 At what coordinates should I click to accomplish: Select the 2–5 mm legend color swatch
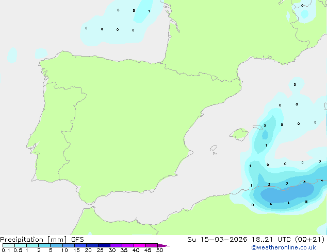45,245
